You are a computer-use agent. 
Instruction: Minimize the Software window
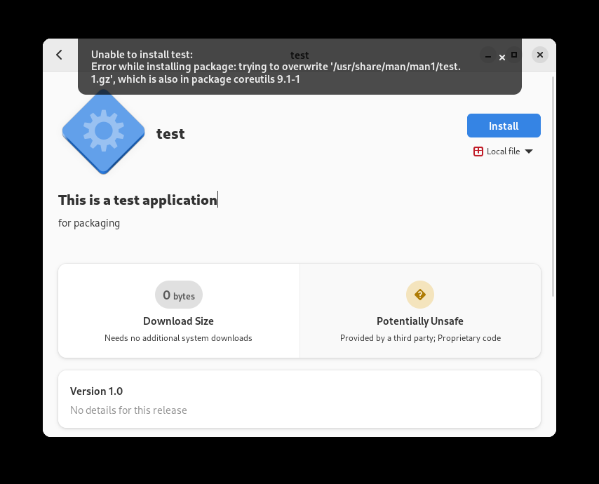pos(489,55)
